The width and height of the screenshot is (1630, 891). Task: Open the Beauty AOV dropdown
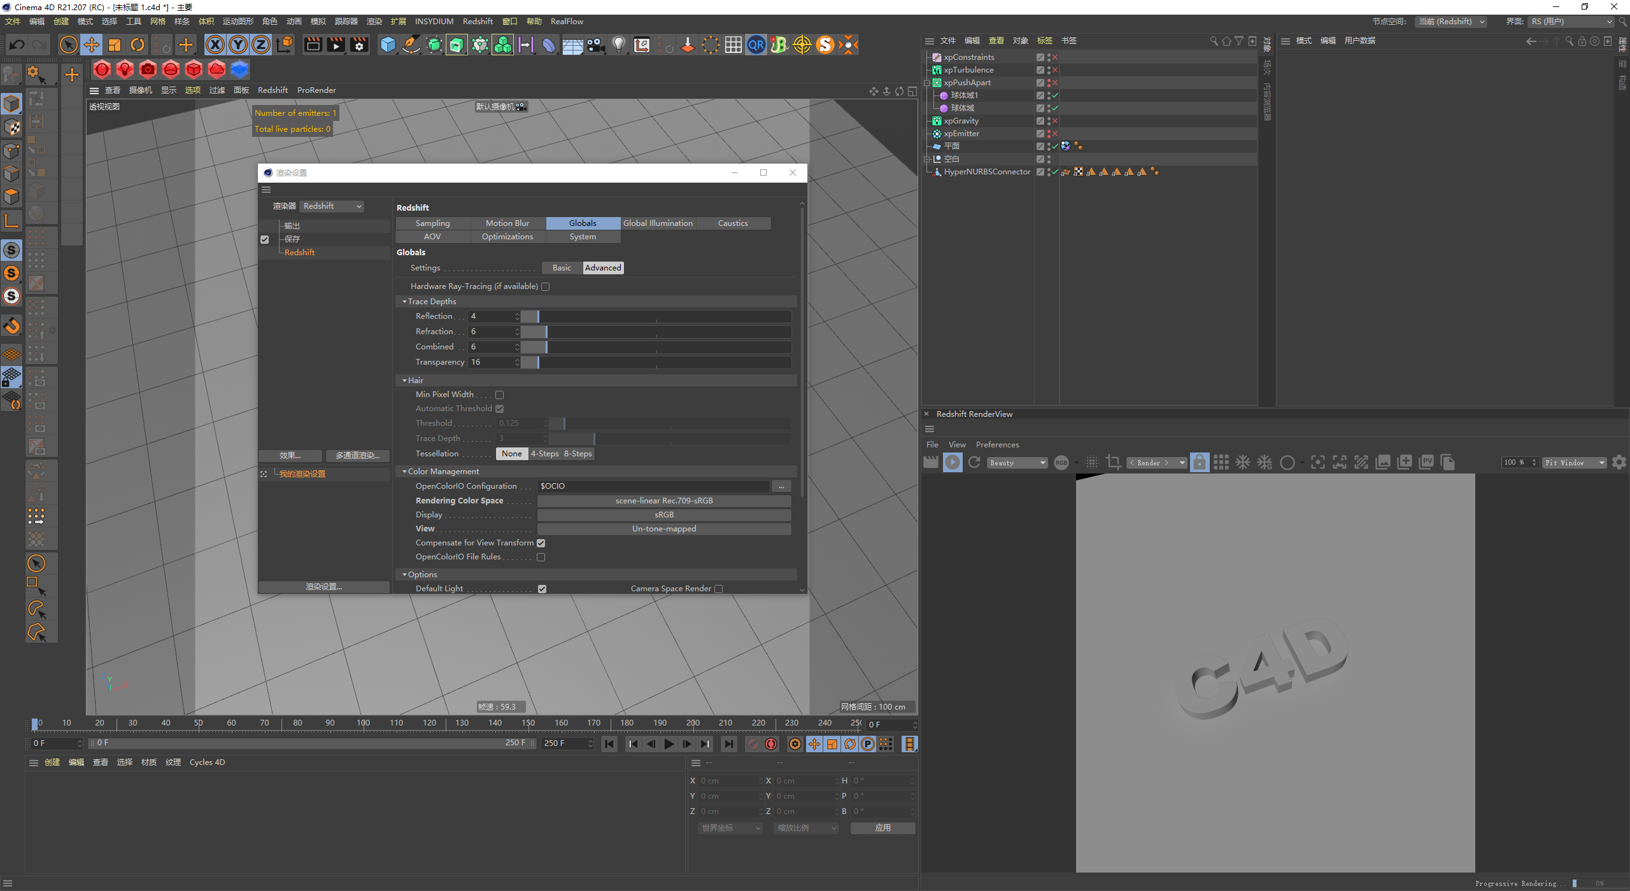click(x=1017, y=463)
